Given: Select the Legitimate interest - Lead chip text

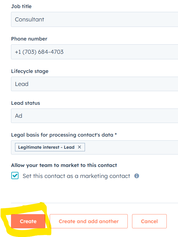Looking at the screenshot, I should 46,147.
